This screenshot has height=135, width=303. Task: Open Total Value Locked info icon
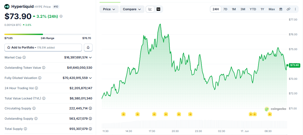pyautogui.click(x=44, y=98)
